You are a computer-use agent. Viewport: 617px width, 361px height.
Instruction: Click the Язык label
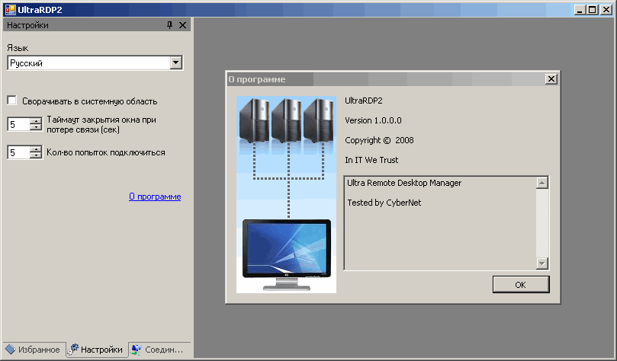pos(18,48)
